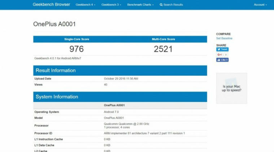Click the Set Baseline link

tap(224, 38)
